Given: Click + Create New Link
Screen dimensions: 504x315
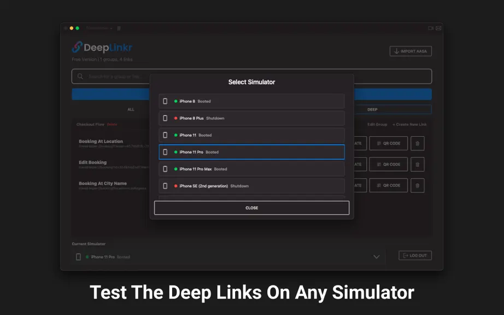Looking at the screenshot, I should point(409,124).
